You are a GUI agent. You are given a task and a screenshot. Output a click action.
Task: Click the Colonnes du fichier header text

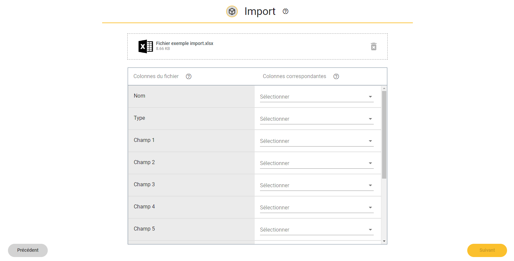(156, 76)
